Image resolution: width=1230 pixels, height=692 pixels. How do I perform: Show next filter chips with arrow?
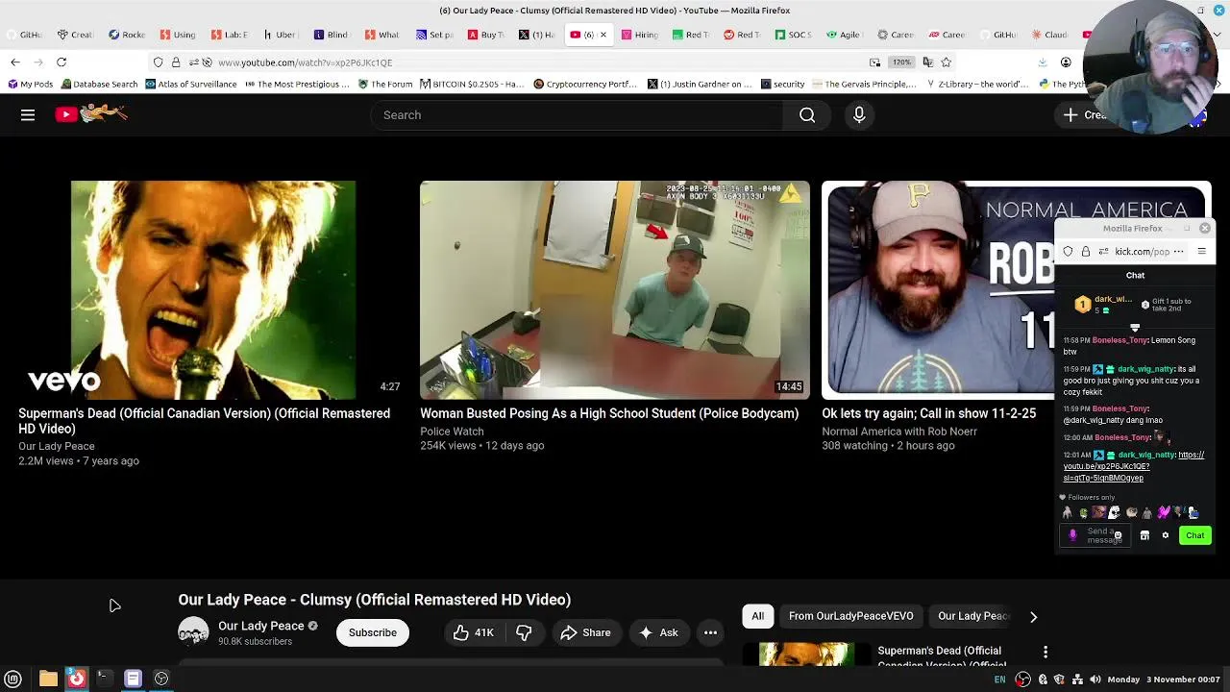1033,616
